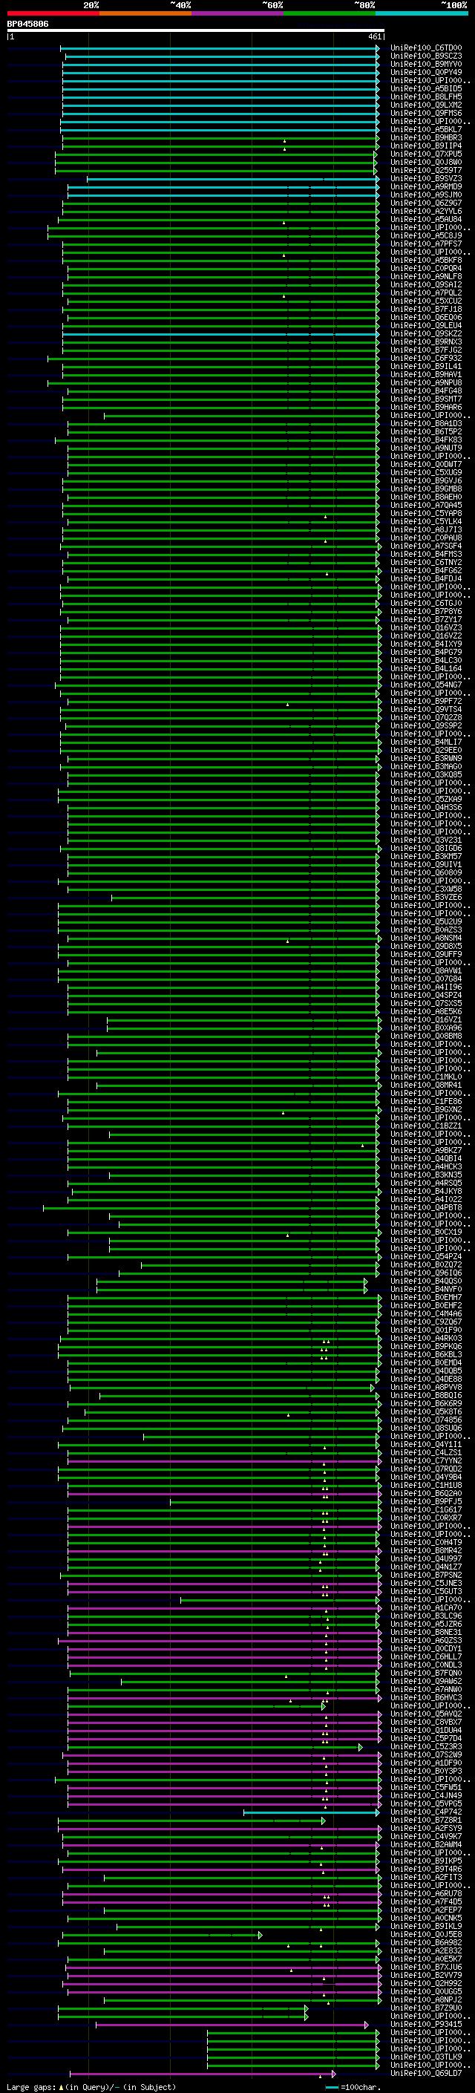
Task: Click the UniRef100_Q0J5E8 label
Action: pos(425,1936)
